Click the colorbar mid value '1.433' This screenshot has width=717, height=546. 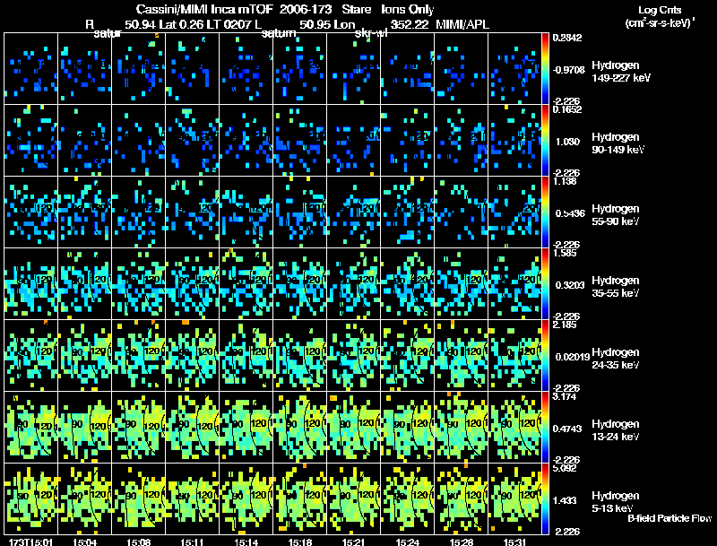pyautogui.click(x=566, y=501)
